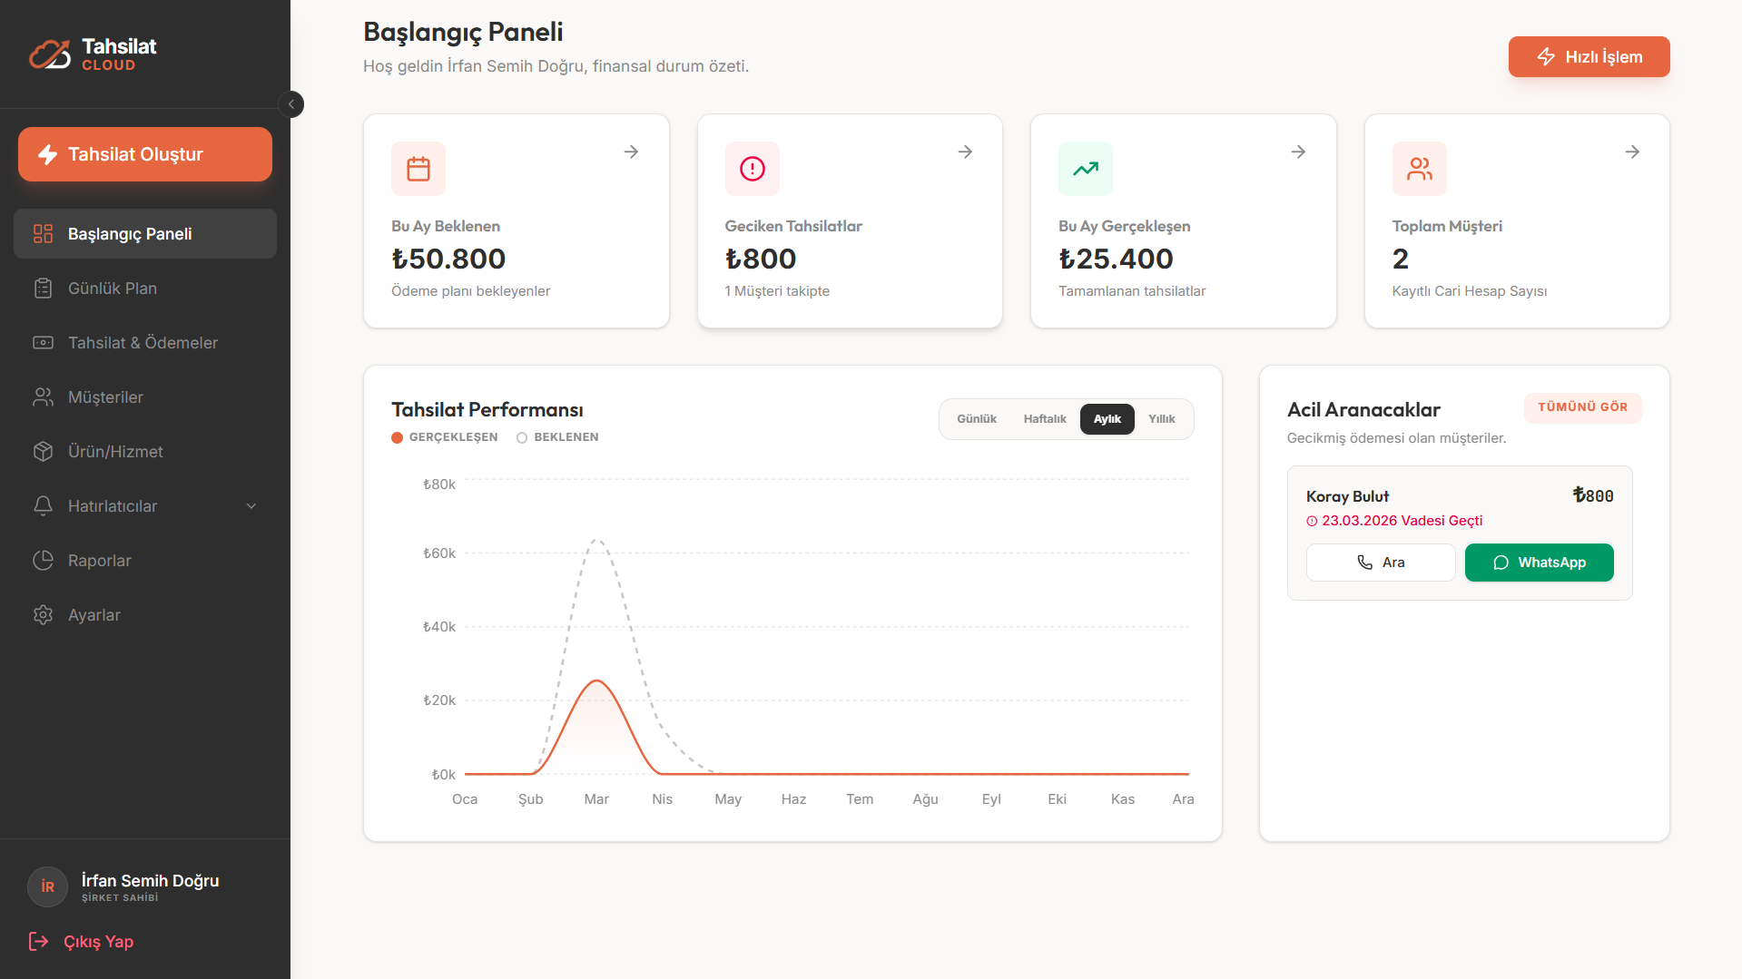Message Koray Bulut via WhatsApp button
1742x979 pixels.
(x=1540, y=563)
